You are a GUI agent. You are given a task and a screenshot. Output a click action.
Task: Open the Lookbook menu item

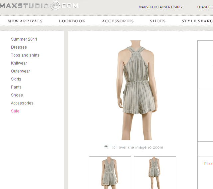coord(72,21)
